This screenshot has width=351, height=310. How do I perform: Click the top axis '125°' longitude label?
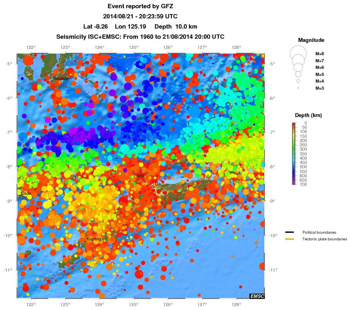[134, 47]
